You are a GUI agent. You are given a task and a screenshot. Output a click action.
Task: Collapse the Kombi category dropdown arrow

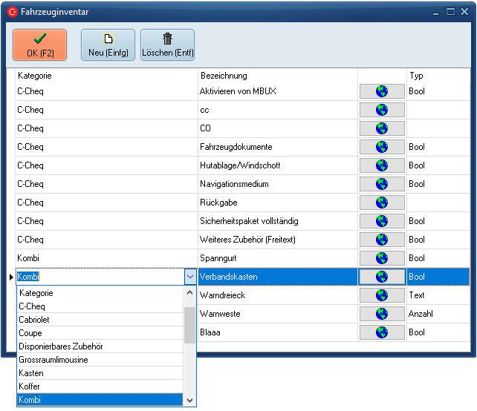pos(189,277)
